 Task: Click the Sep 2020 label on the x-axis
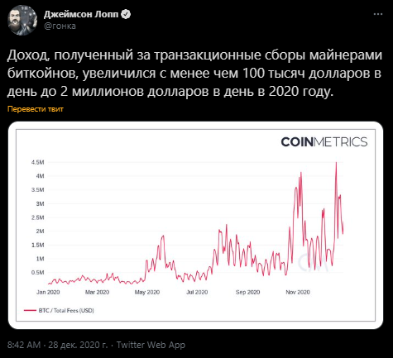pyautogui.click(x=247, y=292)
